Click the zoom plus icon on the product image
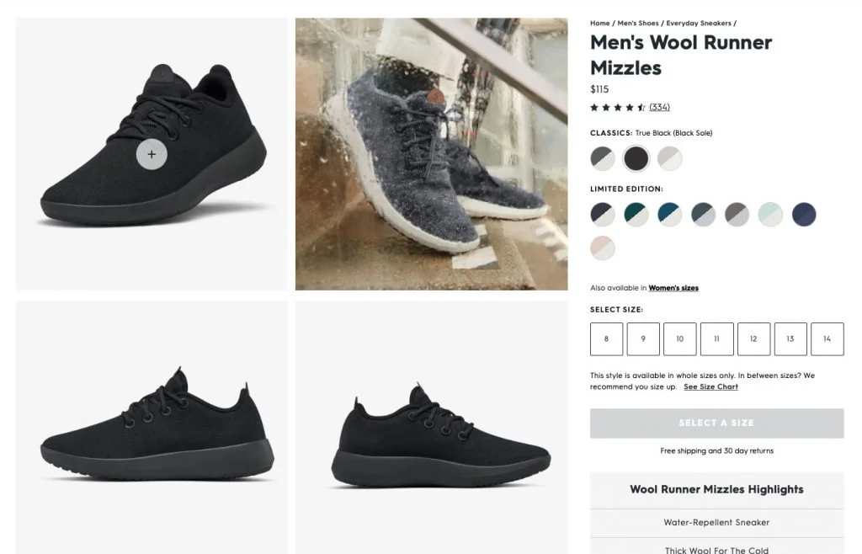Image resolution: width=862 pixels, height=554 pixels. [x=152, y=154]
